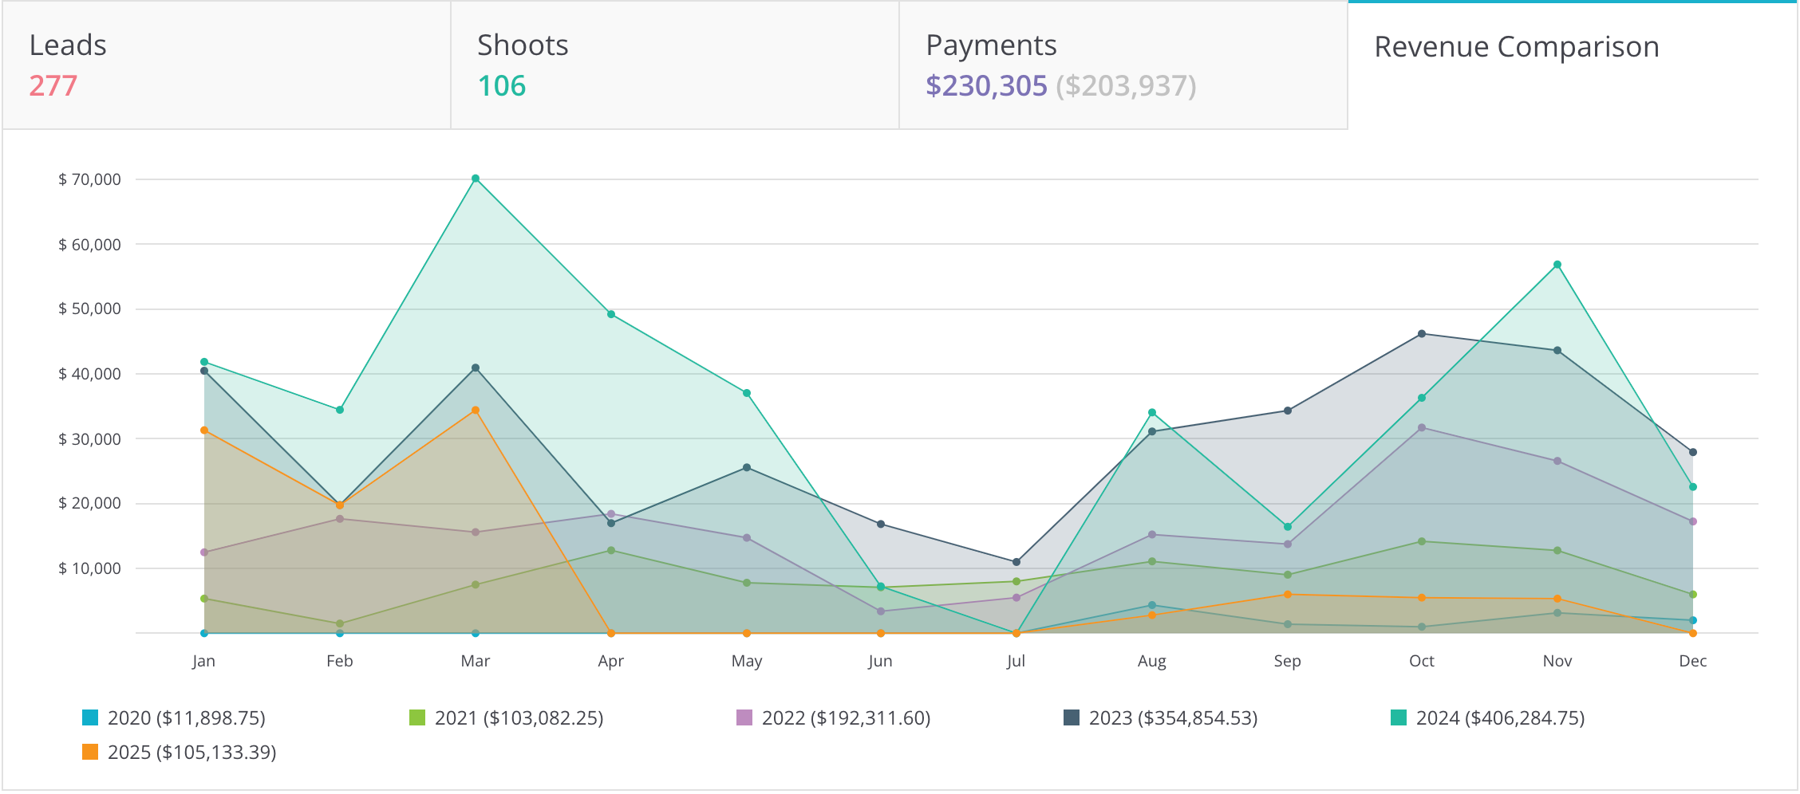Click the teal 2024 legend swatch
This screenshot has height=794, width=1800.
[1399, 717]
